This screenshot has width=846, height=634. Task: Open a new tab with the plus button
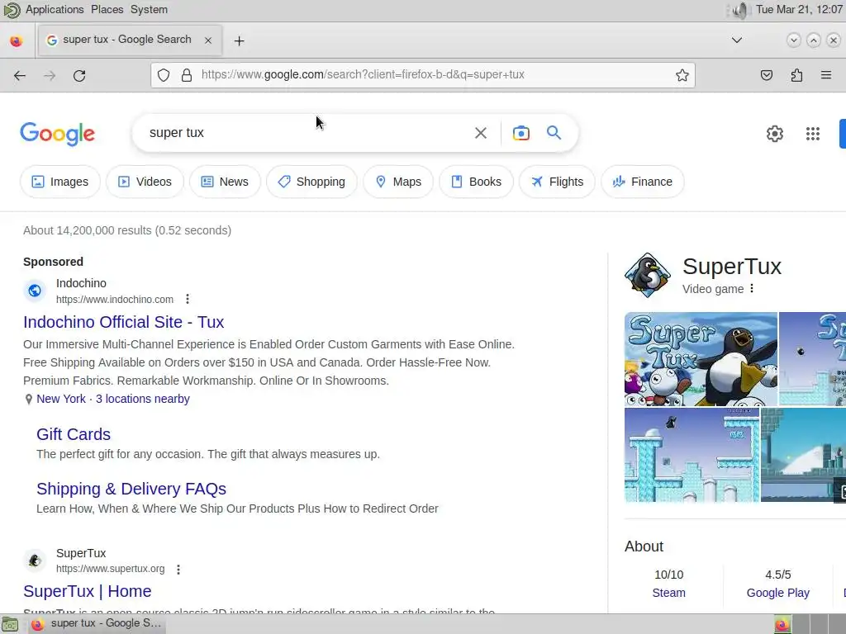pyautogui.click(x=239, y=41)
